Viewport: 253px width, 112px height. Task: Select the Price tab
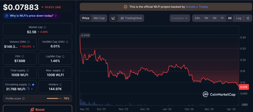[86, 18]
